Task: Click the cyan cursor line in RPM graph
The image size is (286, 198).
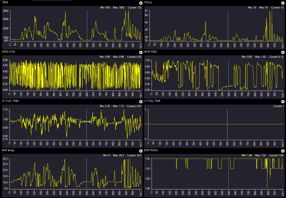Action: (87, 26)
